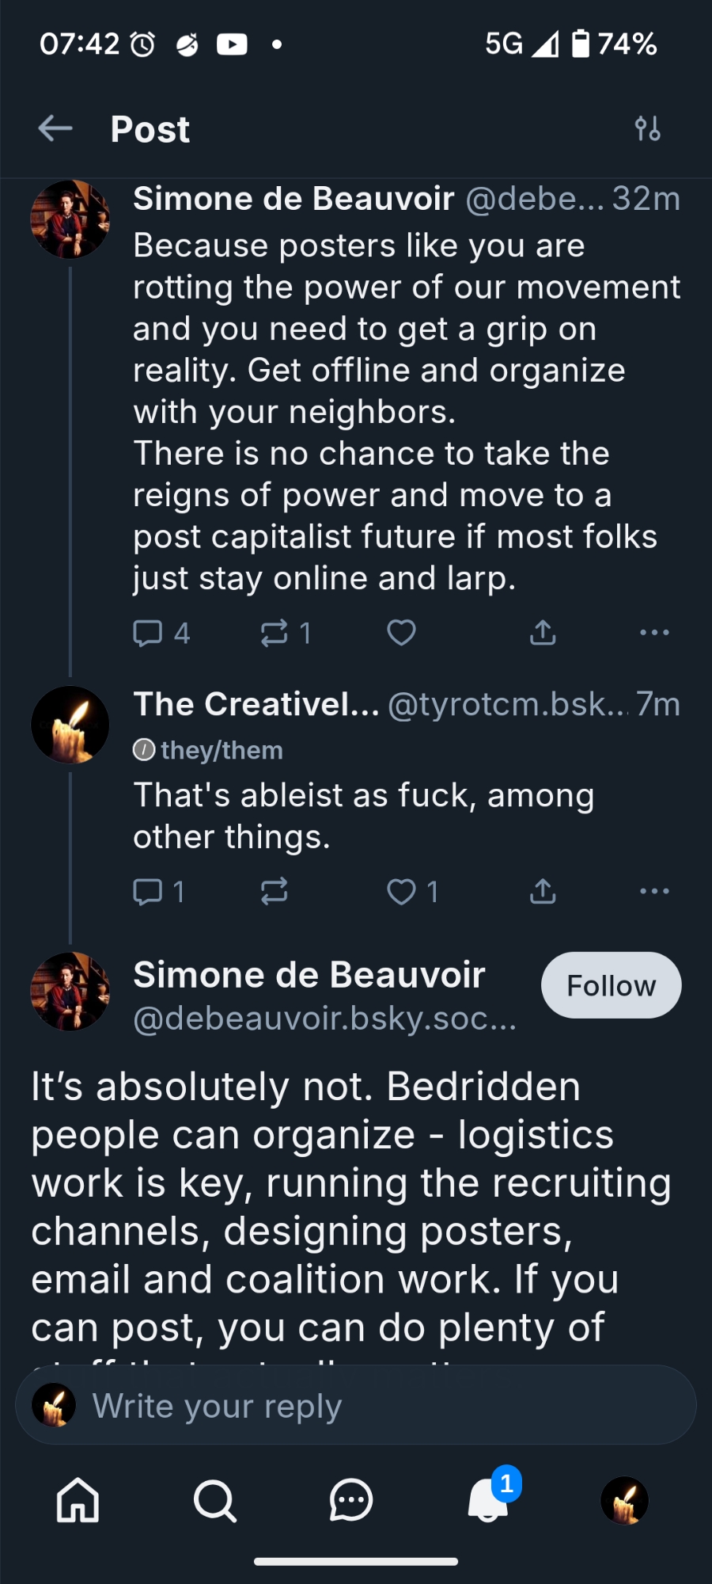This screenshot has height=1584, width=712.
Task: Open more options on the 'ableist' comment
Action: click(654, 892)
